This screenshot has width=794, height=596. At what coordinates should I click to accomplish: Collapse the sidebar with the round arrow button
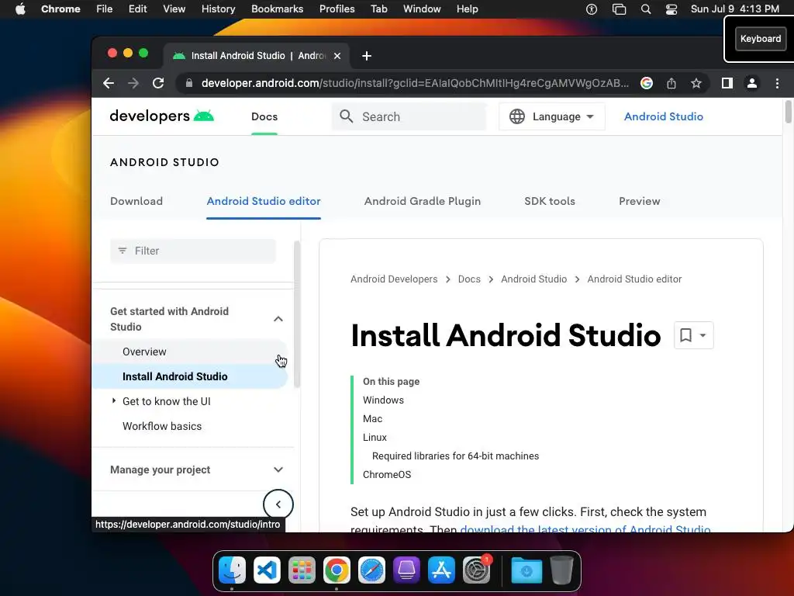pos(278,504)
